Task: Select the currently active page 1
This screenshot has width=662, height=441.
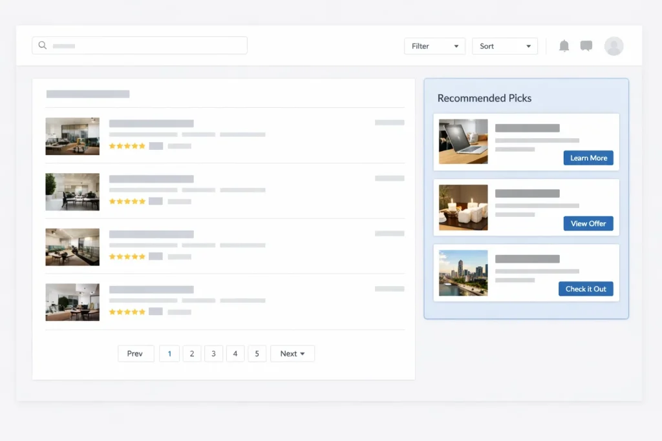Action: (x=169, y=353)
